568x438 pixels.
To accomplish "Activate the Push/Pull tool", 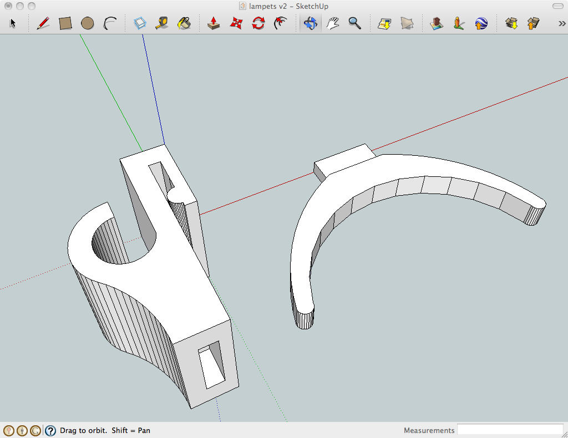I will (214, 23).
